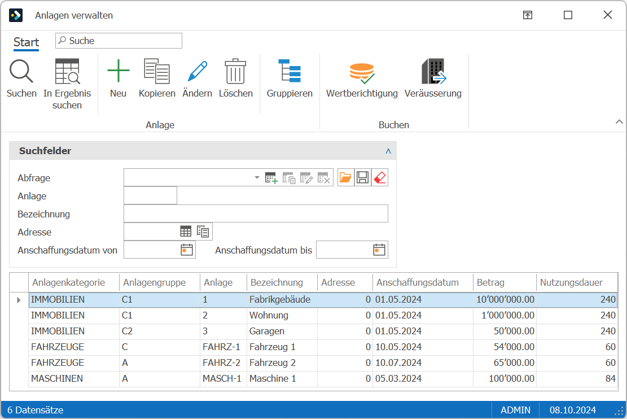Screen dimensions: 627x419
Task: Expand the Abfrage dropdown arrow
Action: coord(257,177)
